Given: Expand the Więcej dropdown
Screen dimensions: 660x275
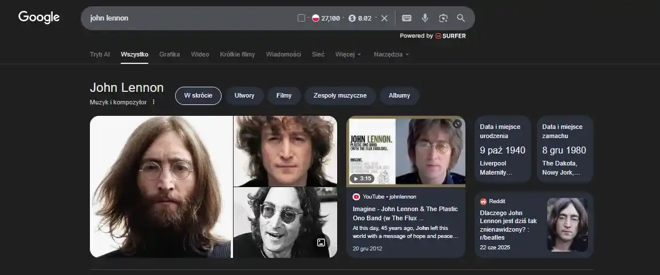Looking at the screenshot, I should tap(348, 54).
